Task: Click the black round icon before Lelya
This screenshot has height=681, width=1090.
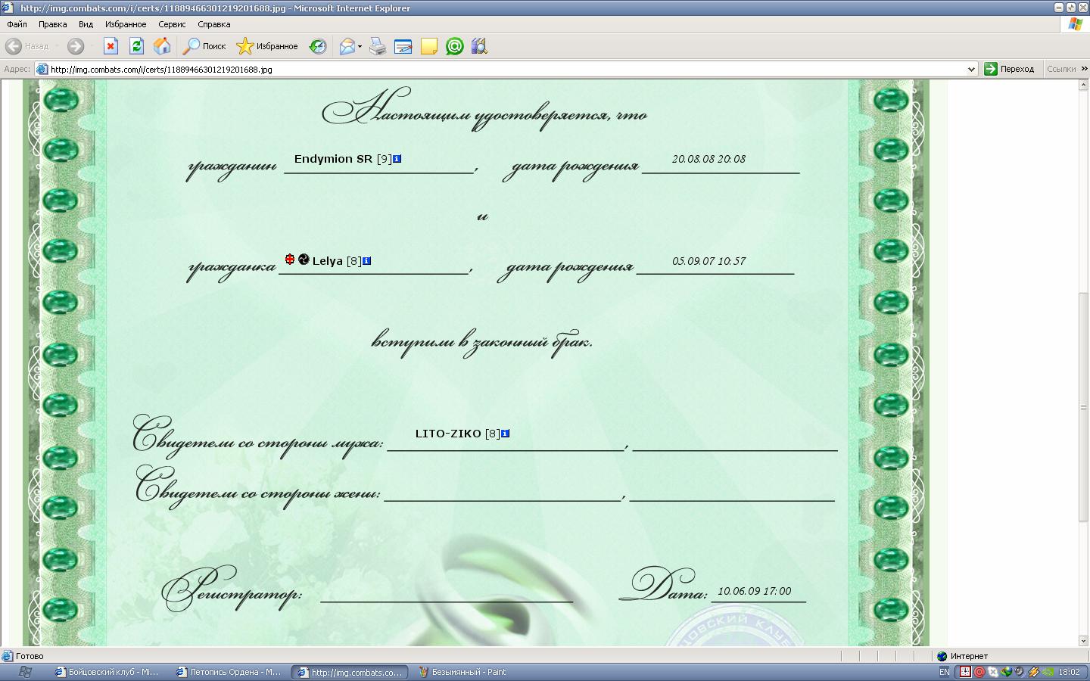Action: [x=304, y=259]
